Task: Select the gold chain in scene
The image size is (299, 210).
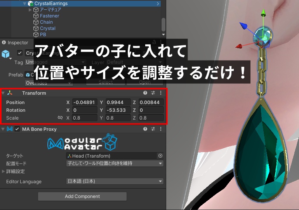Action: tap(261, 71)
